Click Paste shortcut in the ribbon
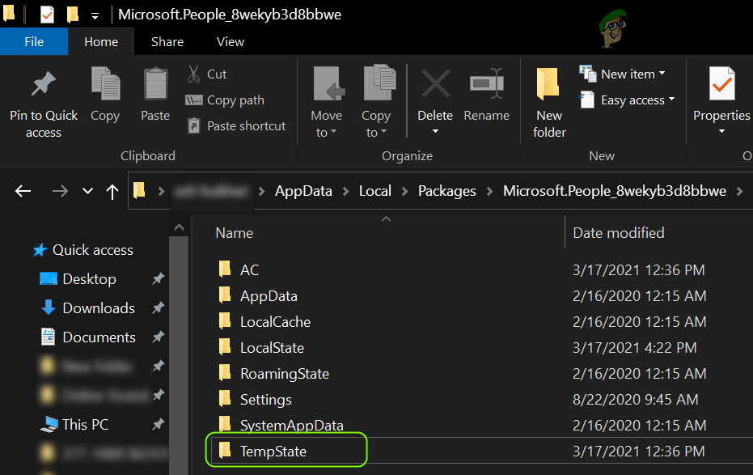The width and height of the screenshot is (753, 475). pos(236,126)
